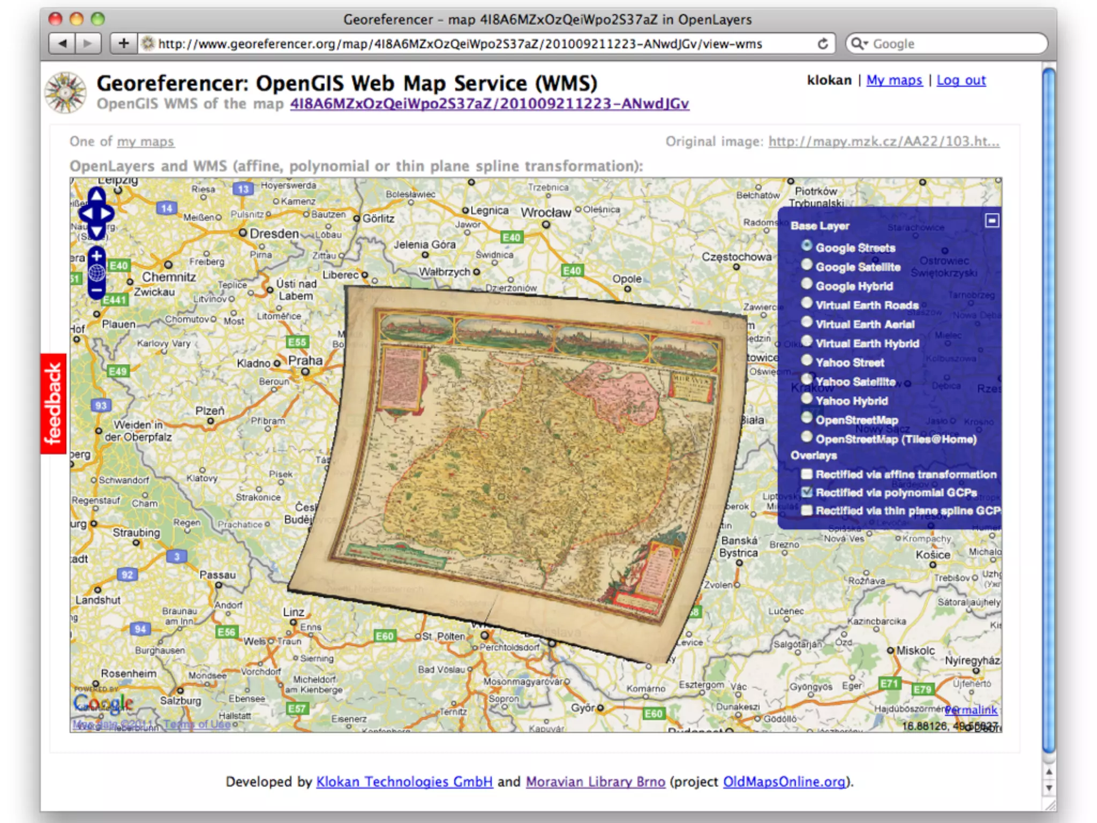Select Google Satellite base layer
The image size is (1097, 823).
(x=807, y=265)
